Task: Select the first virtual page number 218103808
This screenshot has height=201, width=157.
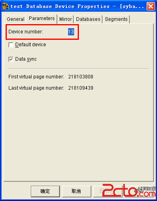Action: (81, 77)
